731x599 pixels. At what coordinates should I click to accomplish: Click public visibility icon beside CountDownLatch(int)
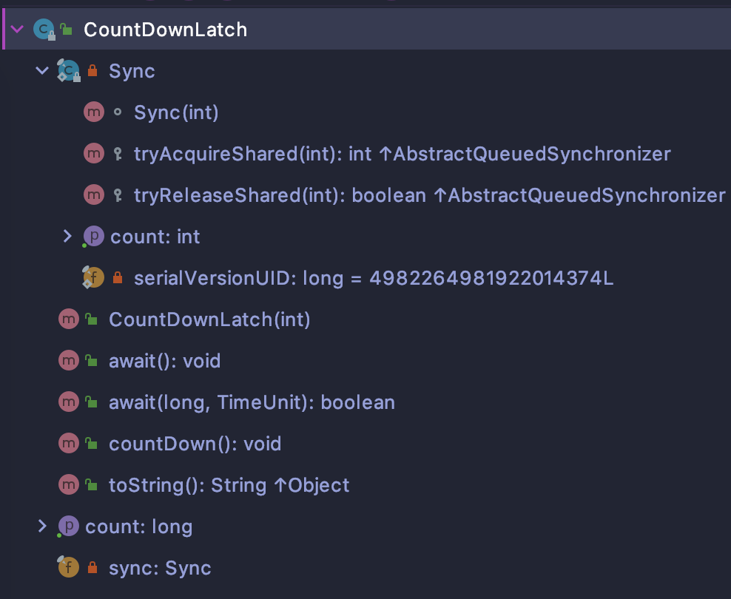click(92, 319)
